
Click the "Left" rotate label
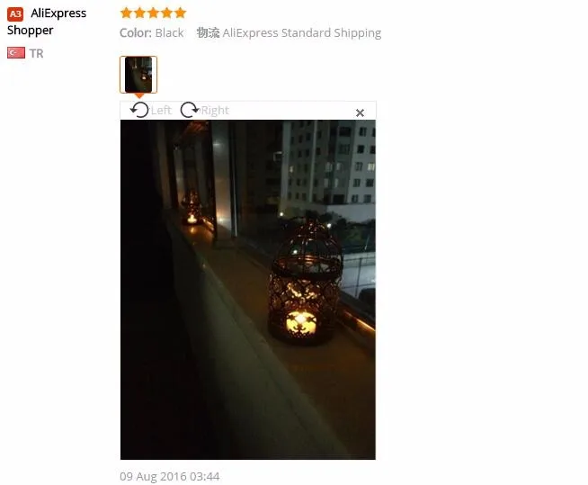click(161, 111)
